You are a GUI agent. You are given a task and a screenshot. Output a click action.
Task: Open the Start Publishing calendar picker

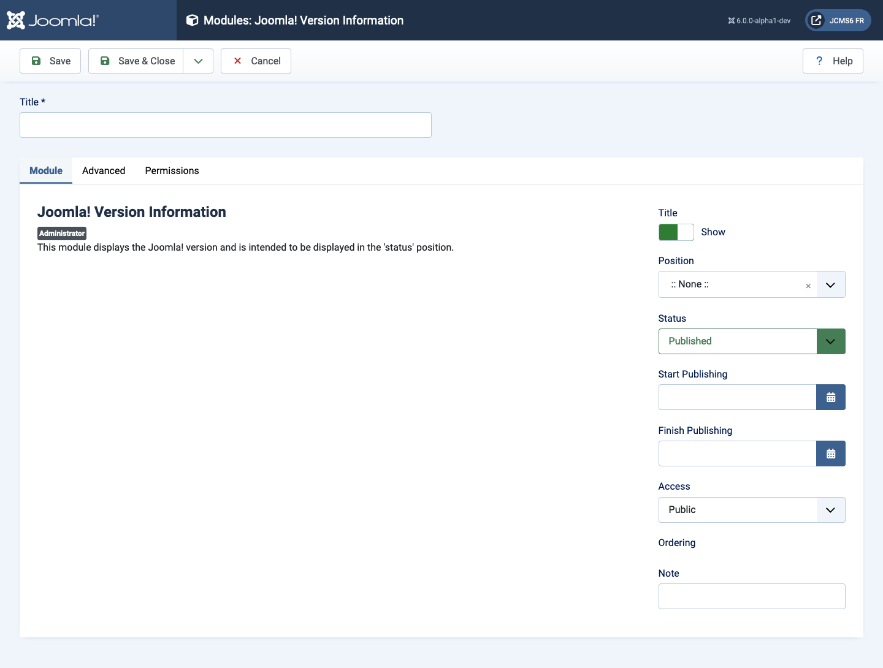click(831, 397)
